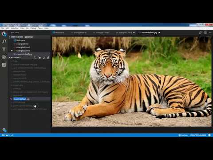Click the New File icon in project header
The image size is (213, 160).
pyautogui.click(x=35, y=58)
